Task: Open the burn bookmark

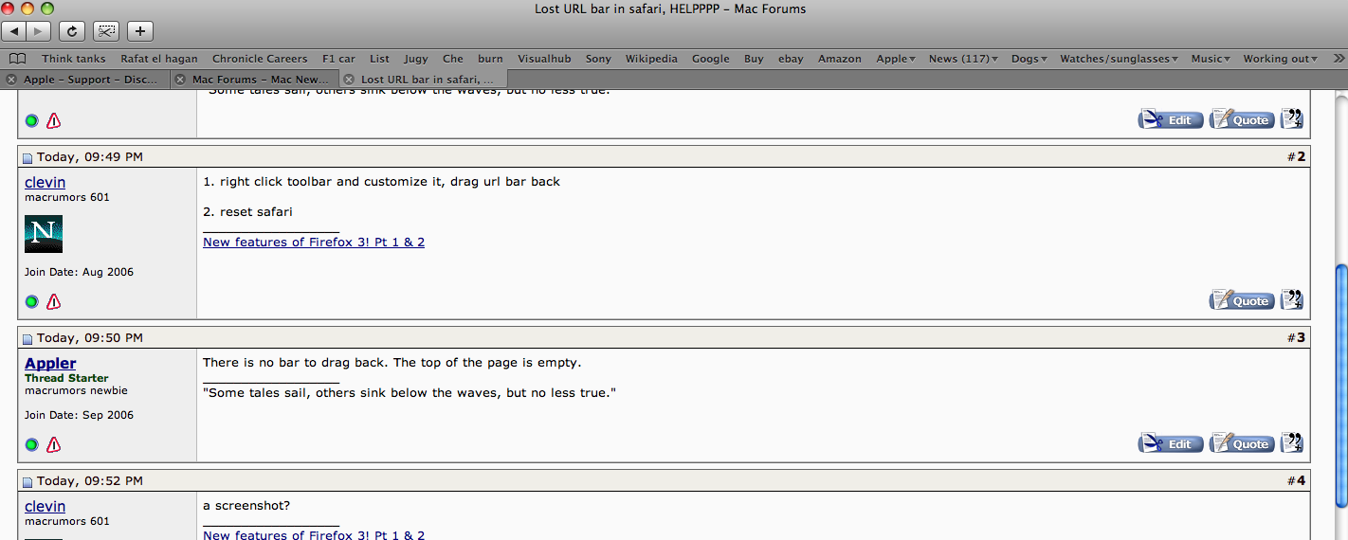Action: 490,59
